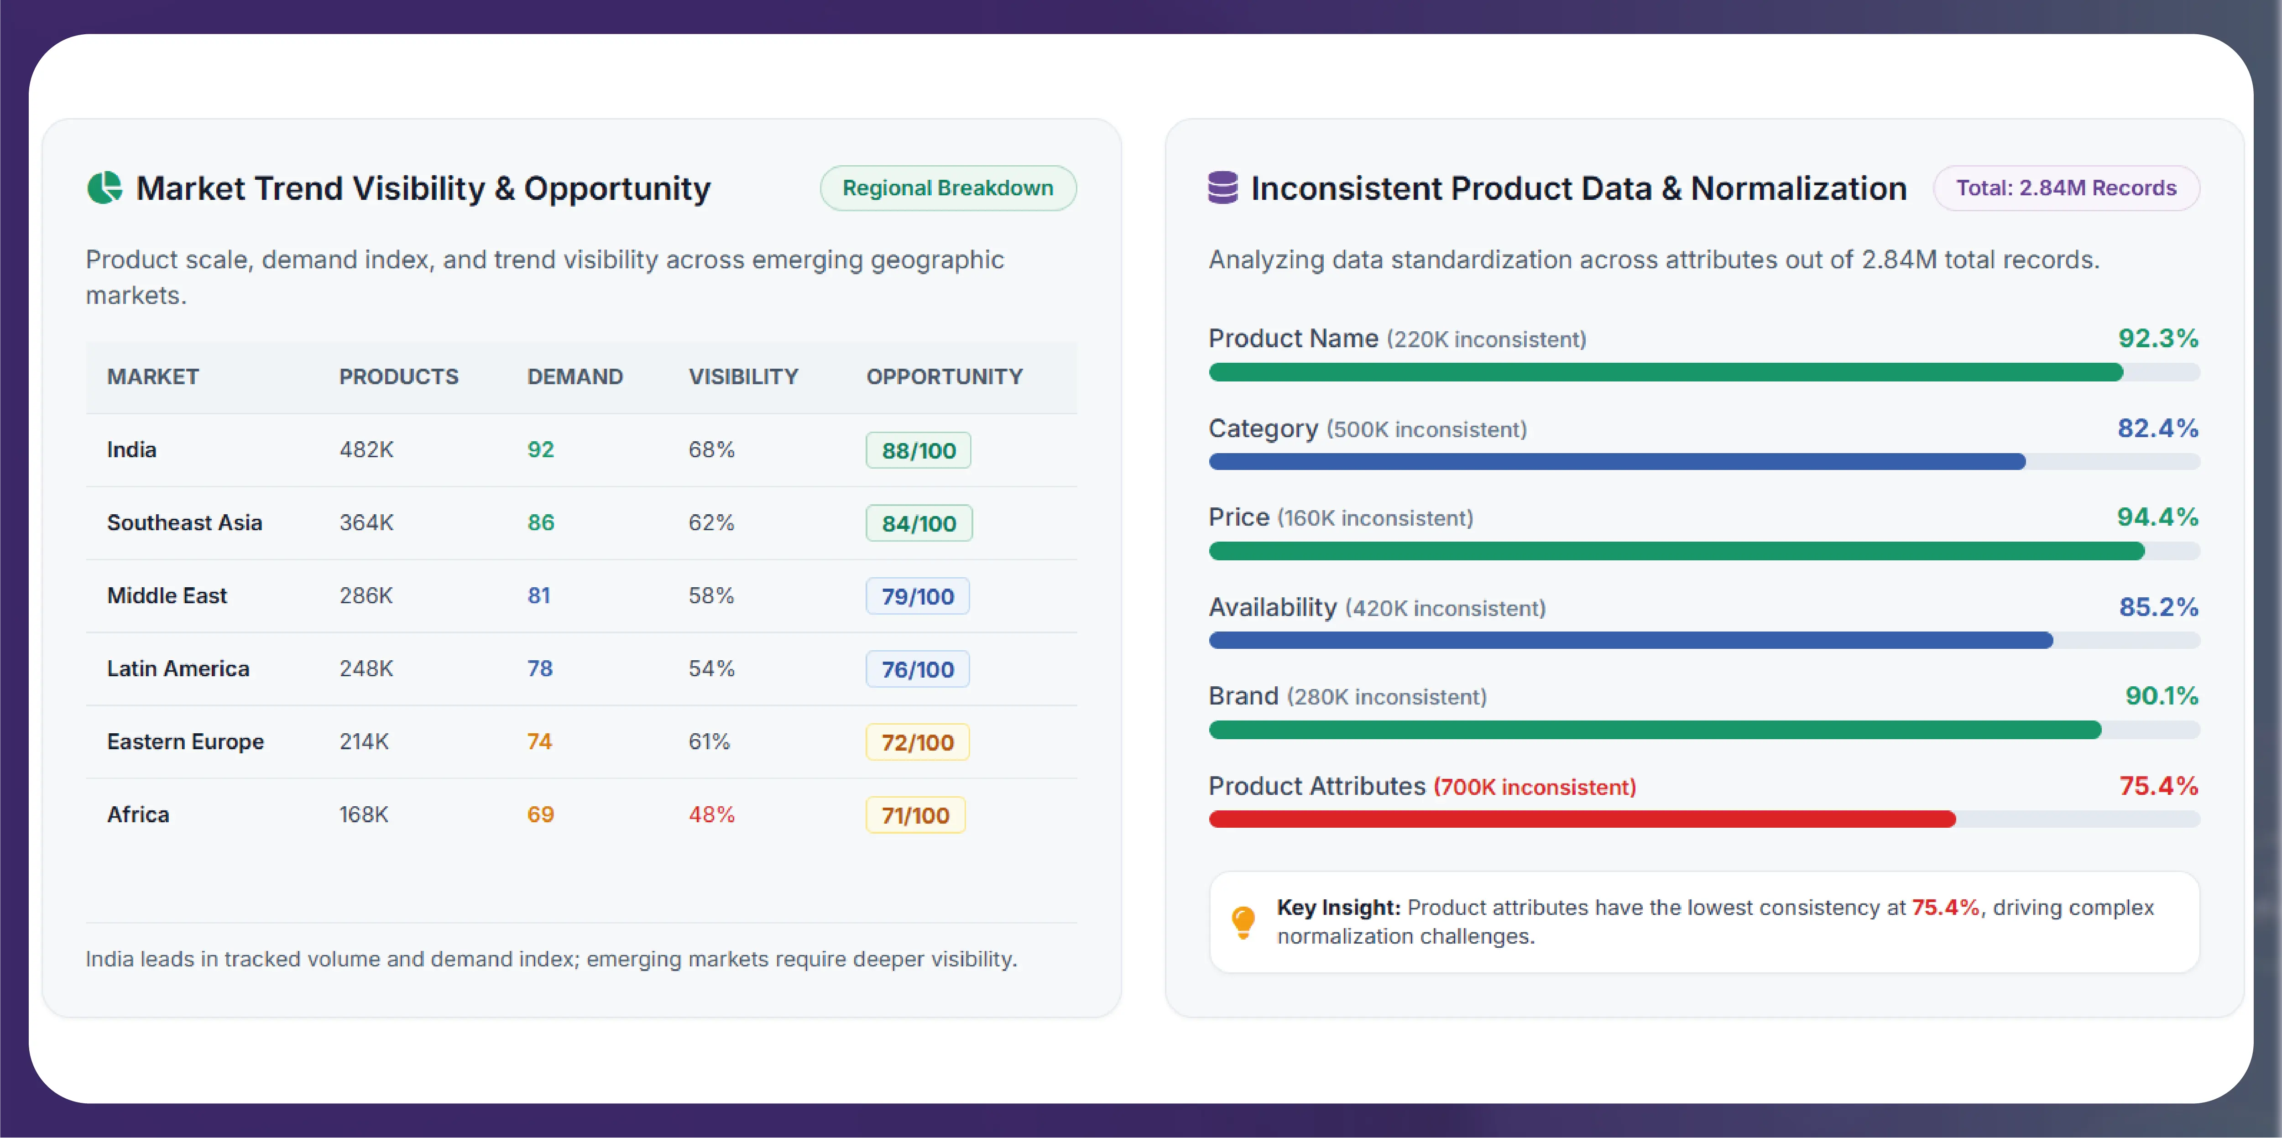Click Middle East's 58% visibility value
The height and width of the screenshot is (1138, 2282).
click(711, 595)
